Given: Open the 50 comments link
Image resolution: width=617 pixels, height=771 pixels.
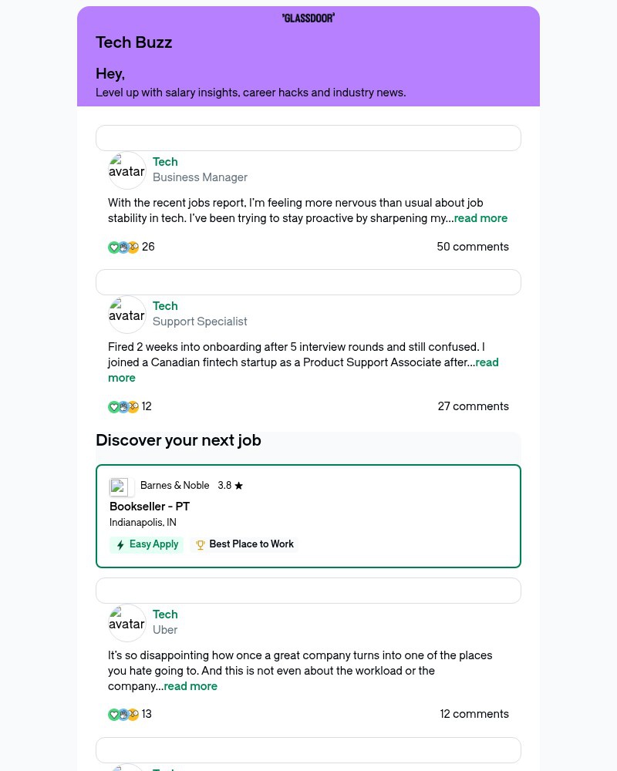Looking at the screenshot, I should click(x=473, y=247).
